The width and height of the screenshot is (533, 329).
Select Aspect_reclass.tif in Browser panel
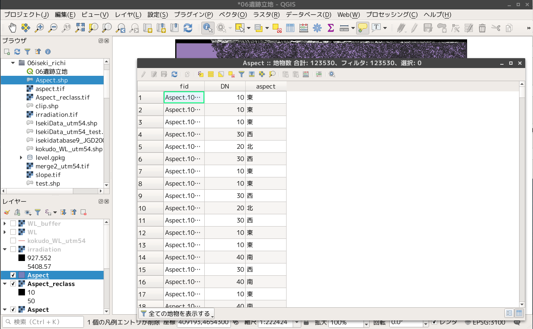[x=62, y=98]
